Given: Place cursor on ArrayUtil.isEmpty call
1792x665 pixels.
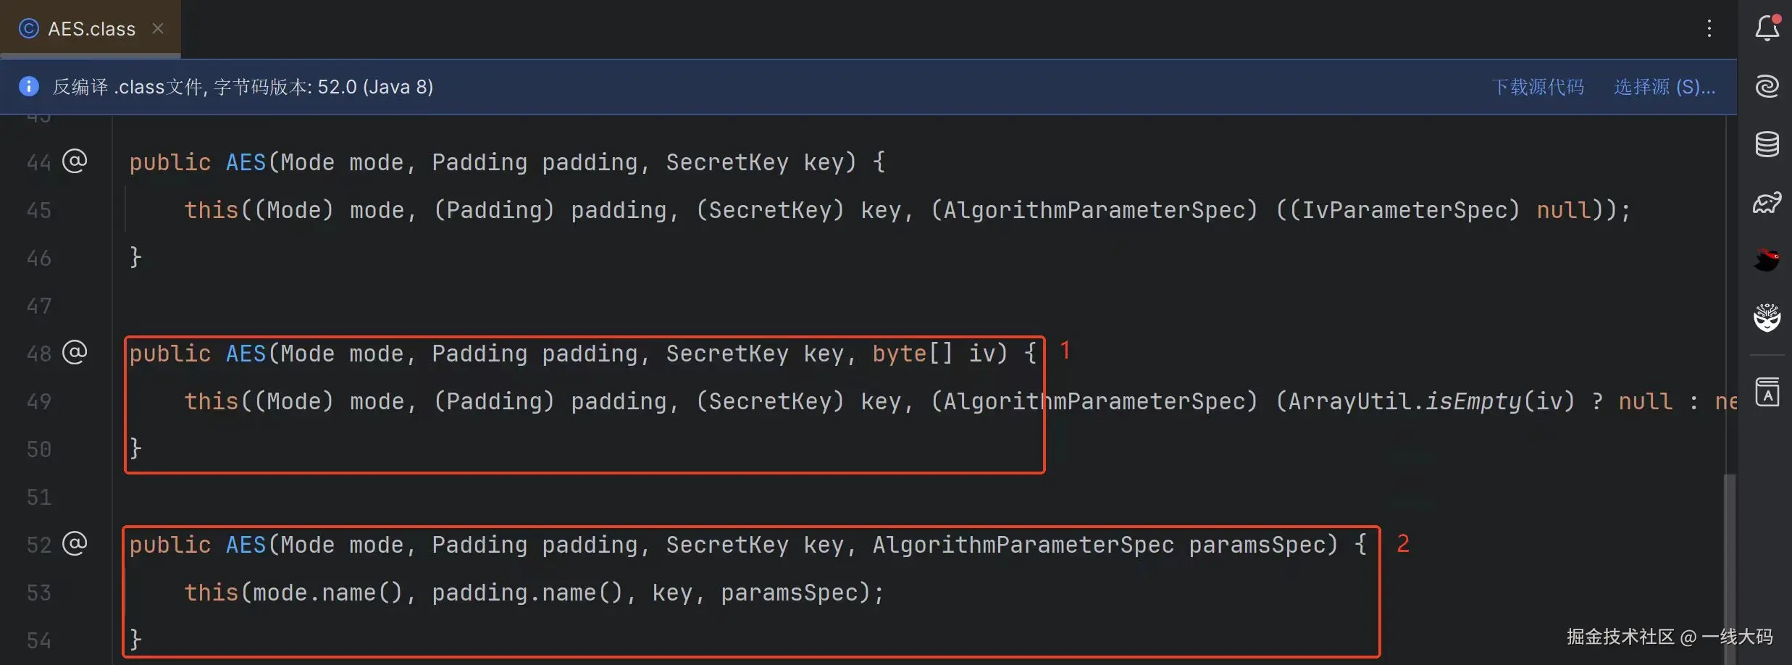Looking at the screenshot, I should click(1473, 401).
